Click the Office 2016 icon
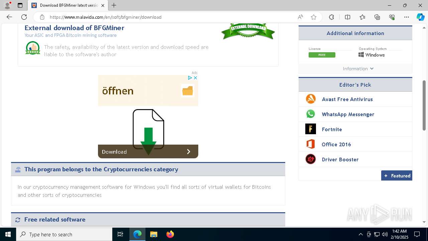Image resolution: width=428 pixels, height=241 pixels. [x=311, y=144]
